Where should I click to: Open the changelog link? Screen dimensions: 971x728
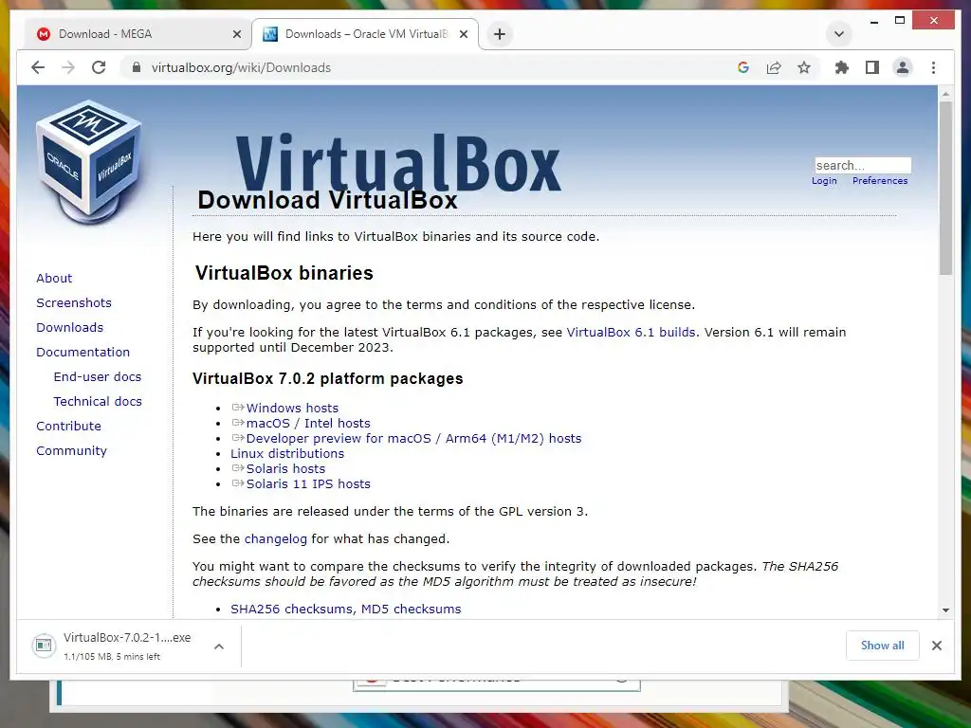point(276,539)
